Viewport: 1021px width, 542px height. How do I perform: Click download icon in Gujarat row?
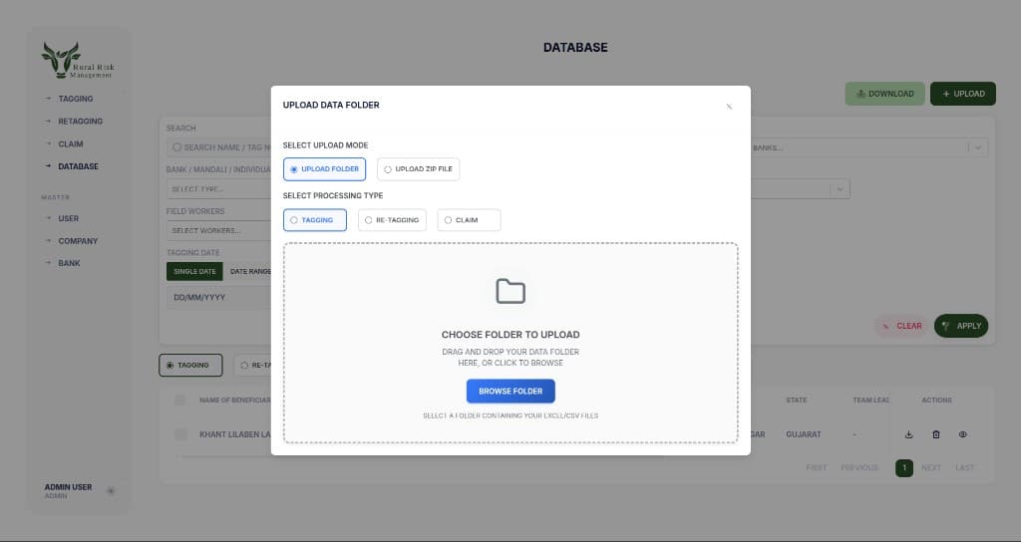coord(909,434)
